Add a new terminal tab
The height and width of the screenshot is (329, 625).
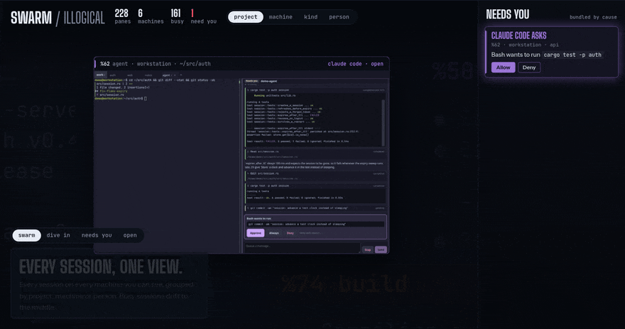(181, 75)
